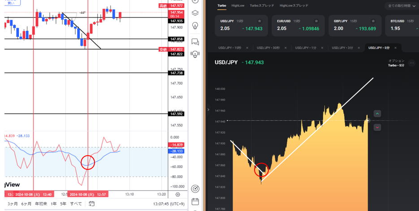Favorite the USD/JPY 15秒 card star
Screen dimensions: 419x211
(259, 21)
